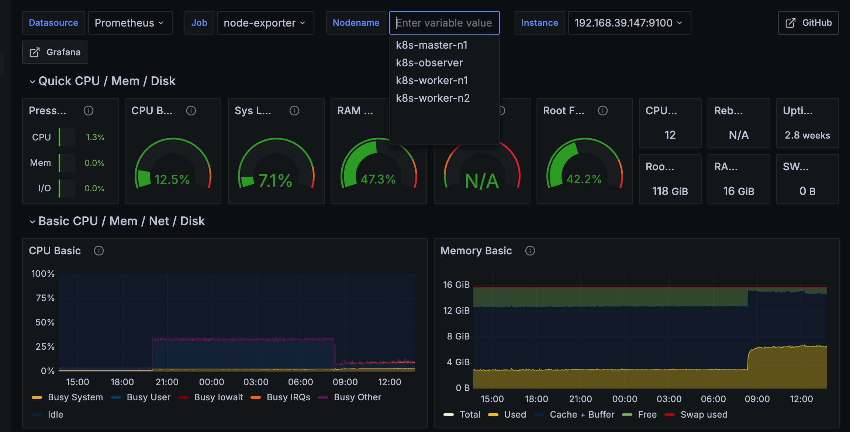850x432 pixels.
Task: Hide the Idle series in CPU Basic legend
Action: (55, 414)
